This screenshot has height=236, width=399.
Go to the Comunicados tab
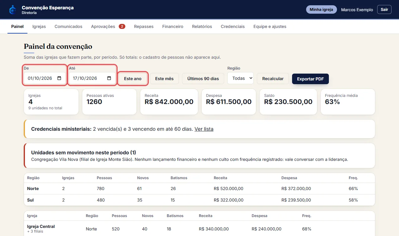[x=68, y=26]
